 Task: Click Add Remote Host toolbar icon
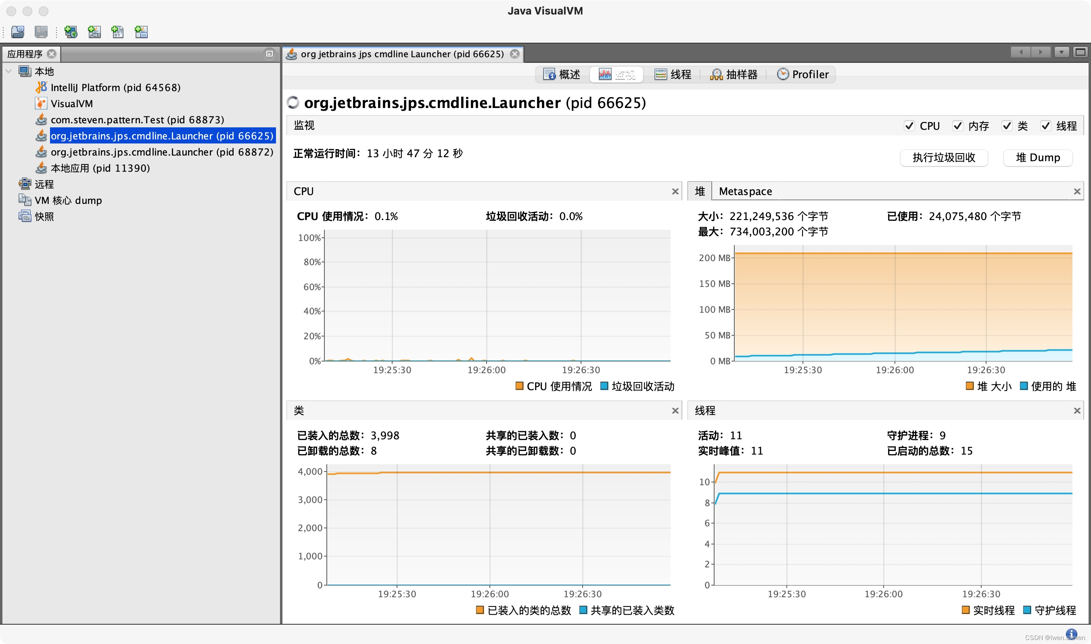point(71,32)
